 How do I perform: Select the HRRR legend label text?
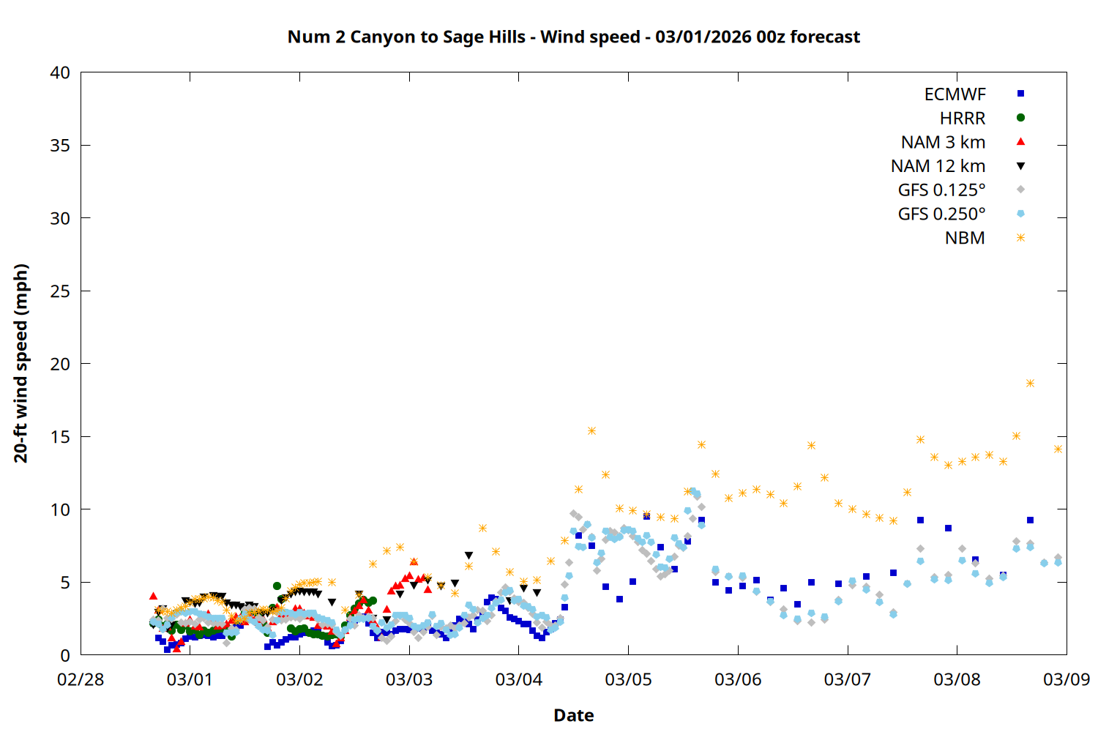click(x=963, y=119)
